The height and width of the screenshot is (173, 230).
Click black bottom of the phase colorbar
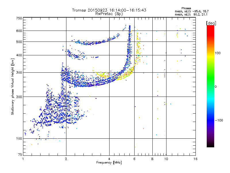(210, 145)
